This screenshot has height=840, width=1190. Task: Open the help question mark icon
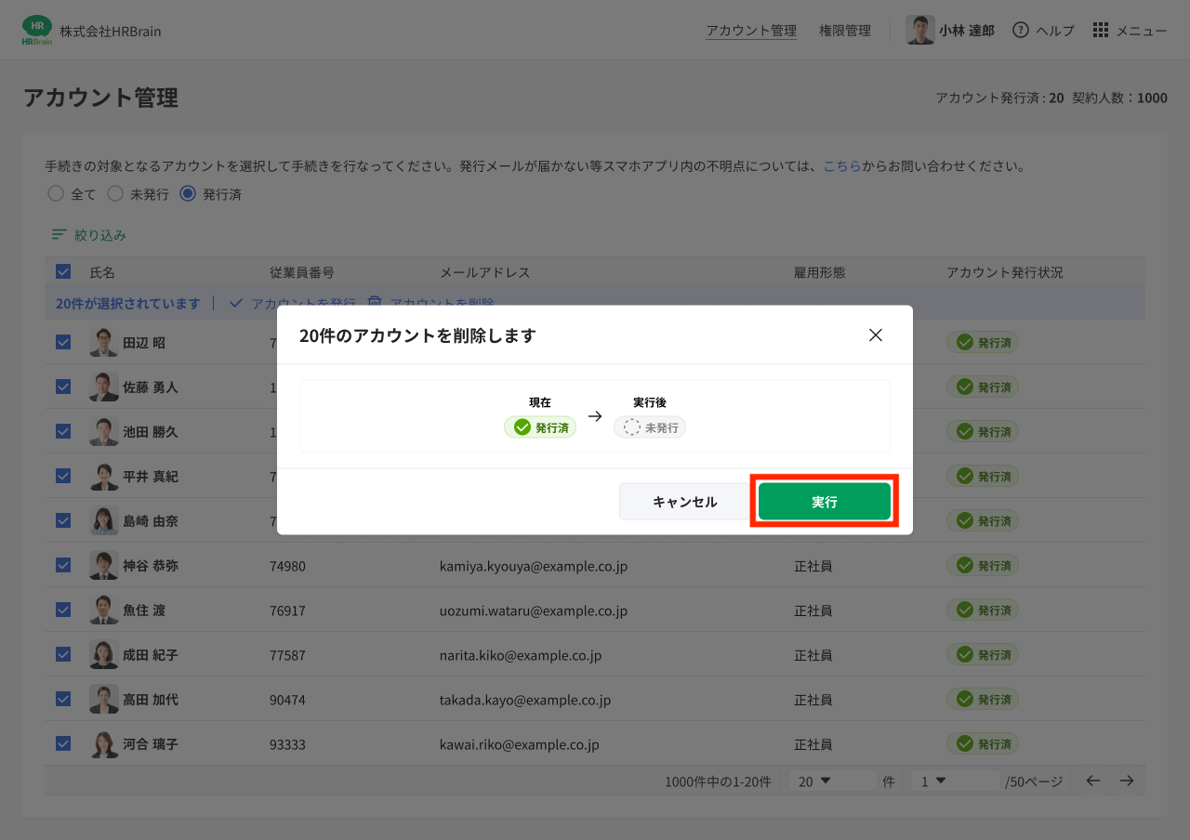(1021, 30)
